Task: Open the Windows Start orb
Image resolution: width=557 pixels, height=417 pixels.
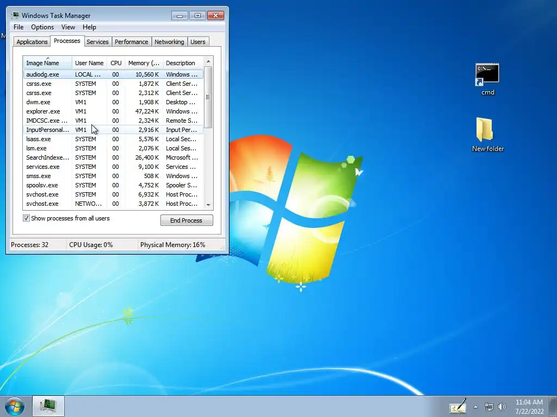Action: click(x=15, y=406)
